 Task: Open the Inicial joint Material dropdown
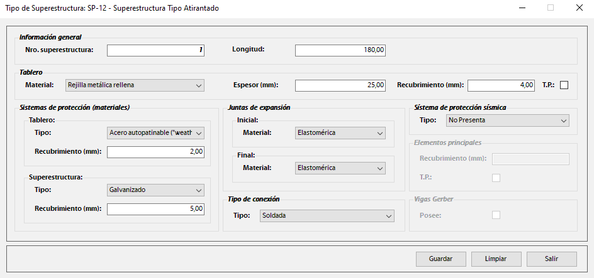point(340,133)
